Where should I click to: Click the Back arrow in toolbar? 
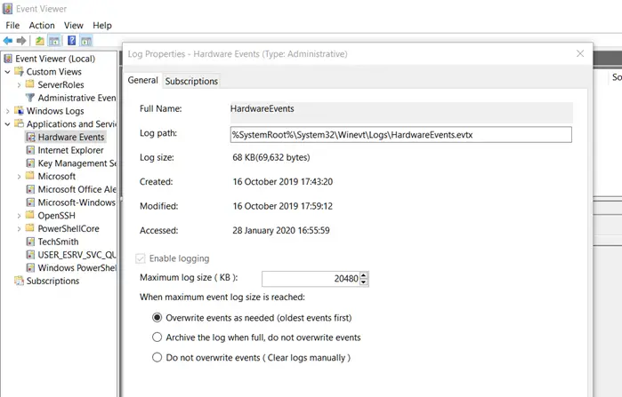(x=8, y=41)
